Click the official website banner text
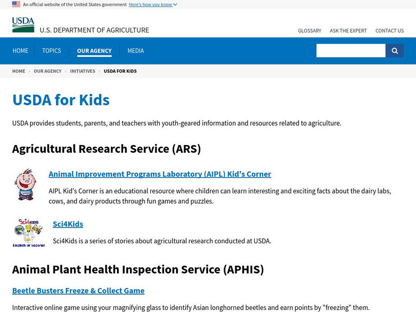This screenshot has width=416, height=312. [x=74, y=5]
